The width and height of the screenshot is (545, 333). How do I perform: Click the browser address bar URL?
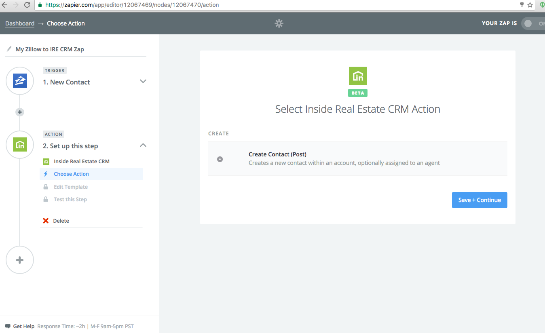[132, 5]
